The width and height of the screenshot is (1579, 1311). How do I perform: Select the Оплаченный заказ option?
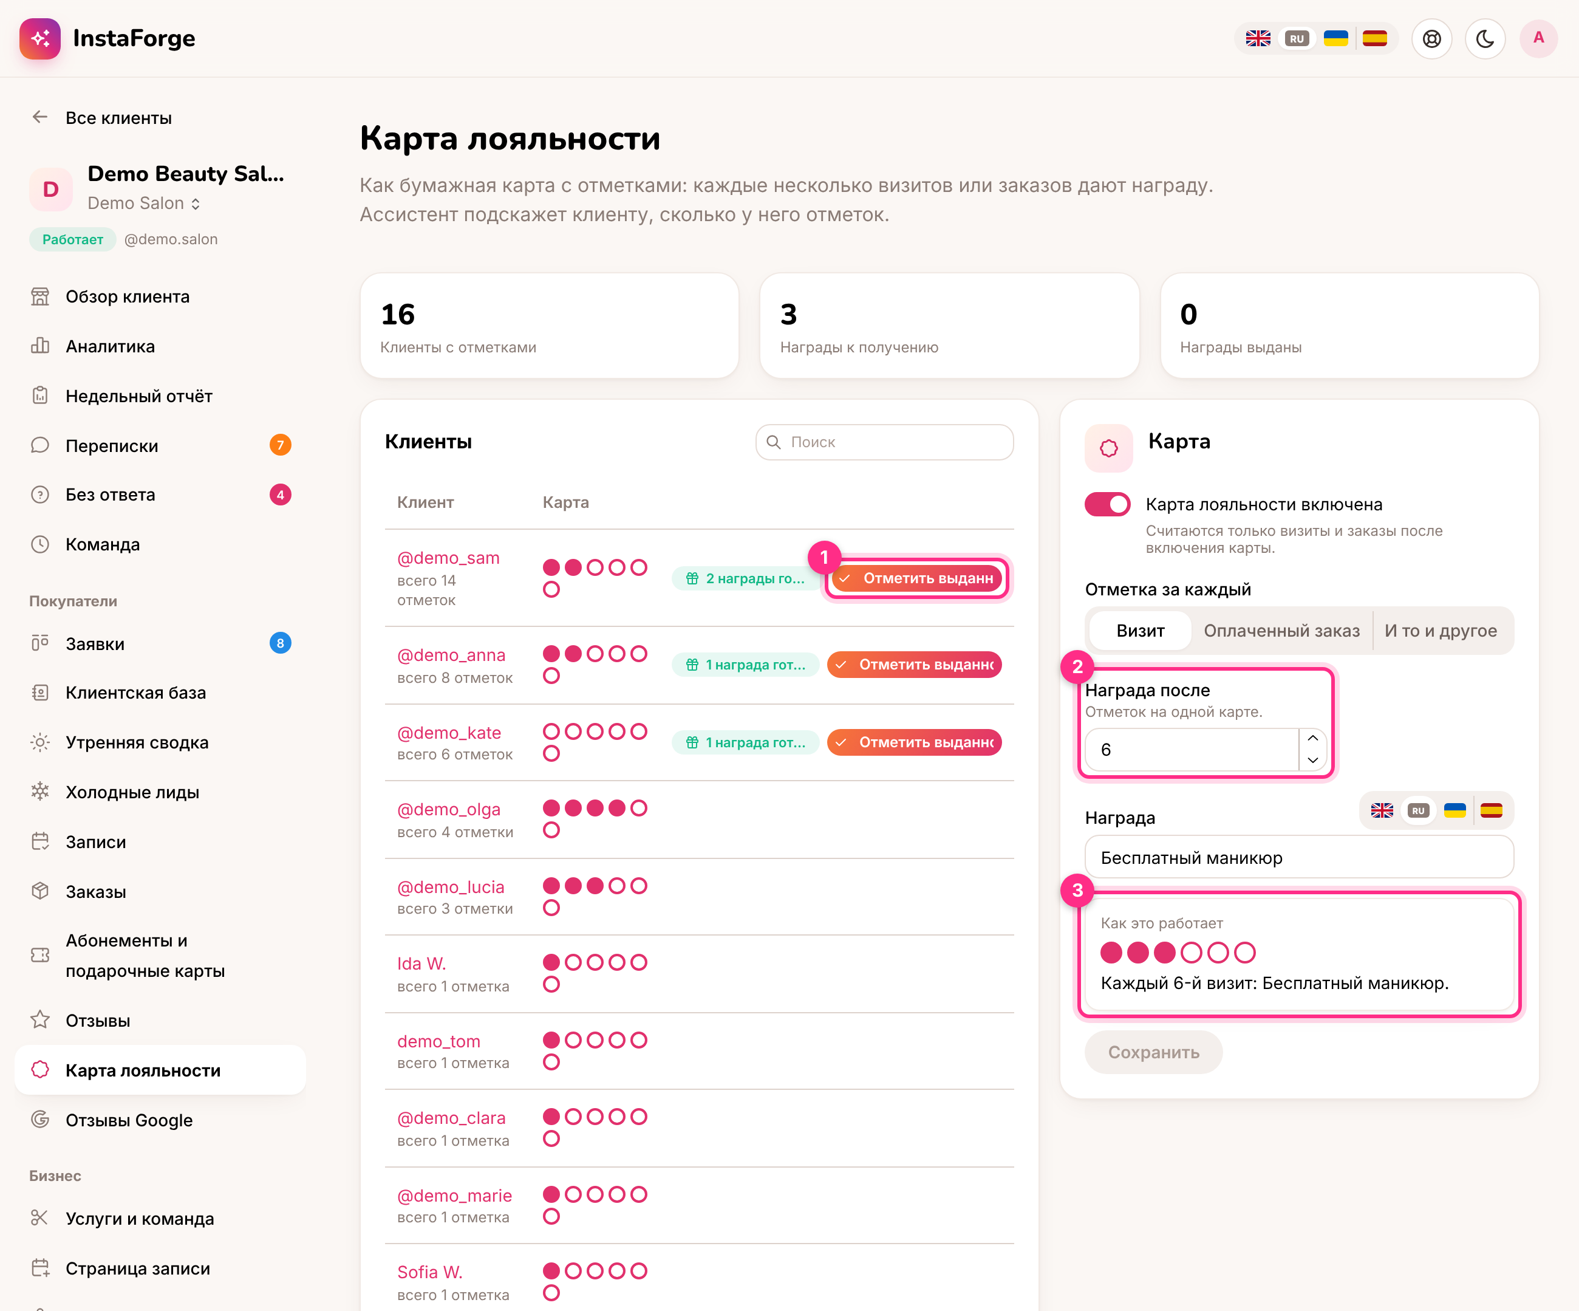[1282, 631]
